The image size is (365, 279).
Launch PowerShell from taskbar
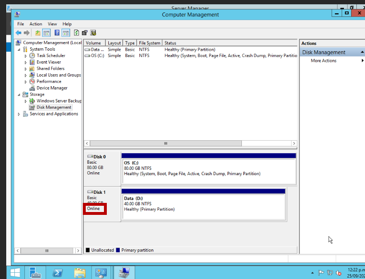(57, 272)
